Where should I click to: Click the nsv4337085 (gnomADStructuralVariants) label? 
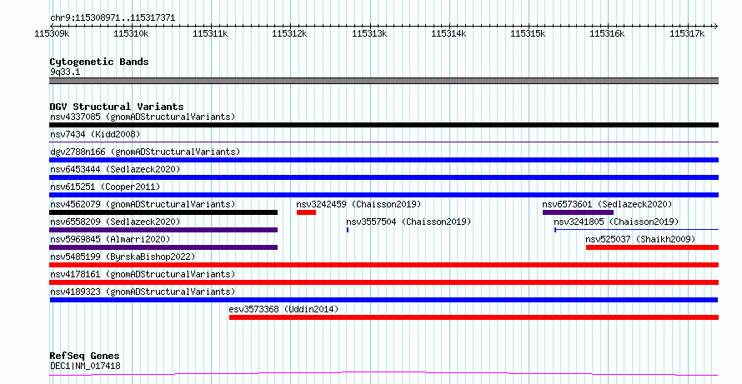[x=143, y=117]
